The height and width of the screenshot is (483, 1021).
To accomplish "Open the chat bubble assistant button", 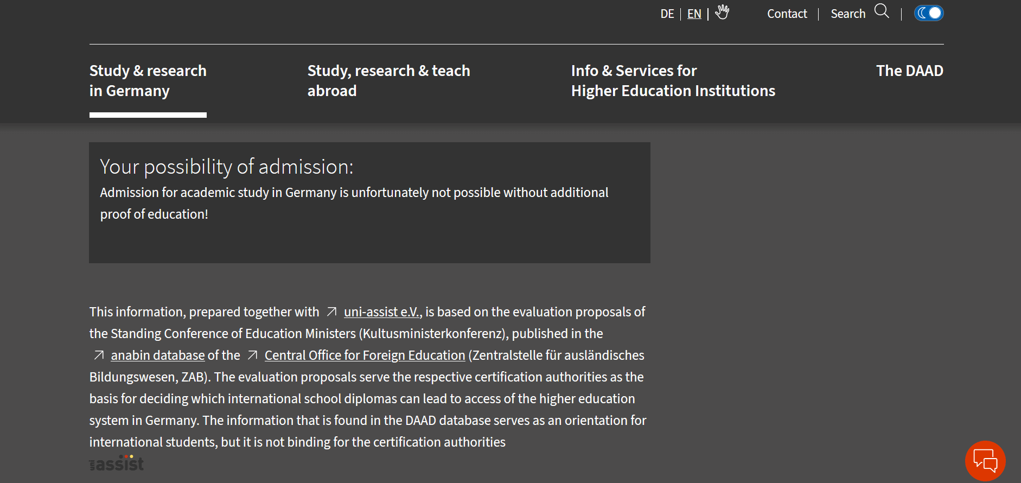I will click(x=985, y=461).
